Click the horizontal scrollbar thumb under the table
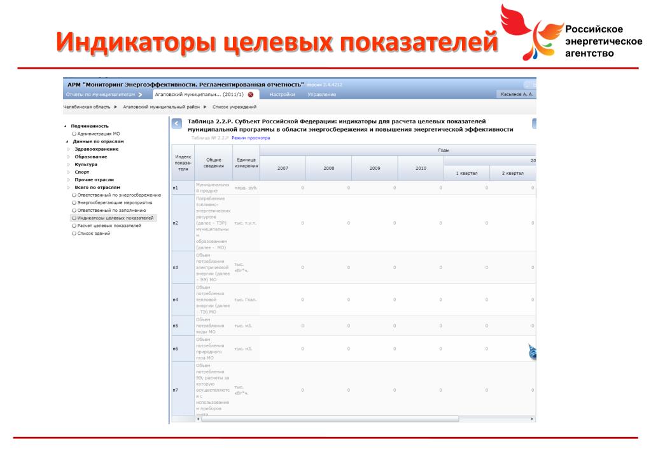 (x=330, y=419)
